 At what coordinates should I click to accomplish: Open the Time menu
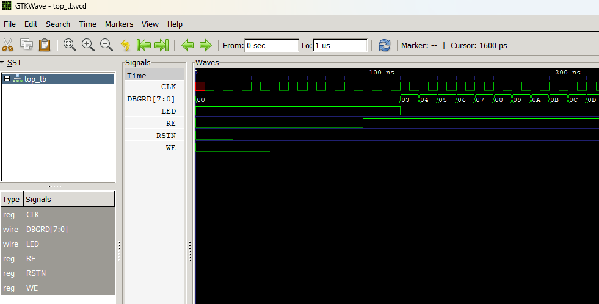click(87, 24)
